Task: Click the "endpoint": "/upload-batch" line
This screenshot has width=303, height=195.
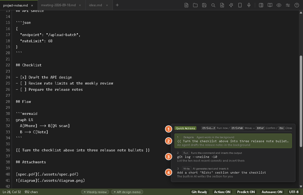Action: (x=50, y=35)
